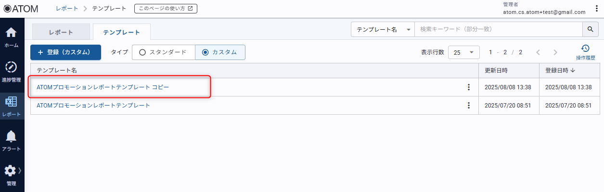The image size is (604, 192).
Task: Click the search magnifier button
Action: pos(590,29)
